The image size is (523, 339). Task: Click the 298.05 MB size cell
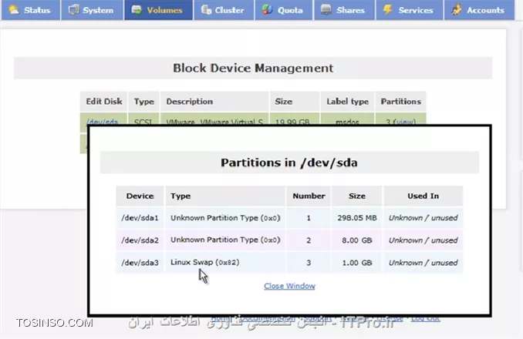[x=357, y=218]
